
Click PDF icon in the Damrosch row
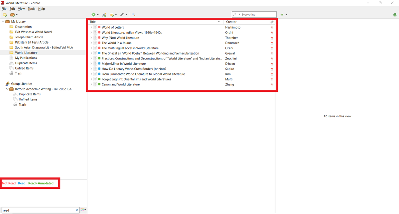[x=272, y=43]
